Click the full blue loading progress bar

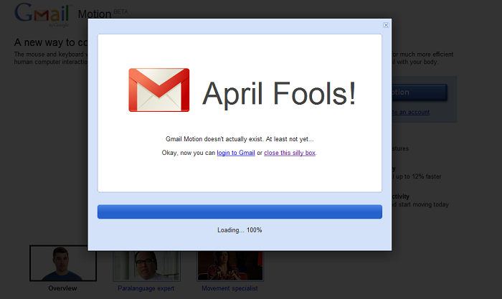point(240,212)
